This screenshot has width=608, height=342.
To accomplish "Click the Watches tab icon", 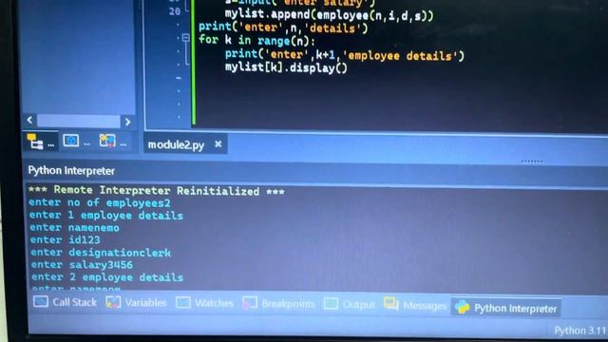I will coord(183,302).
